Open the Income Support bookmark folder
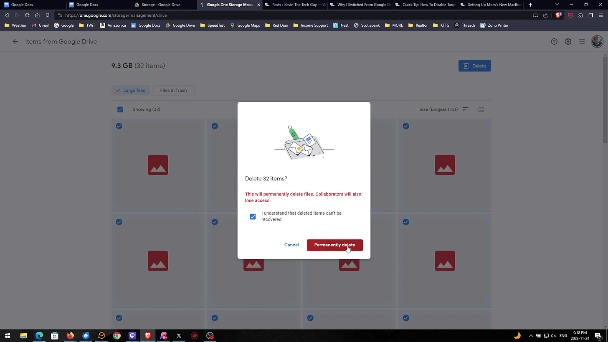Image resolution: width=608 pixels, height=342 pixels. [x=310, y=25]
